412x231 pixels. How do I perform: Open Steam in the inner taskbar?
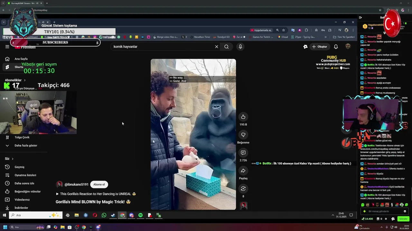113,215
